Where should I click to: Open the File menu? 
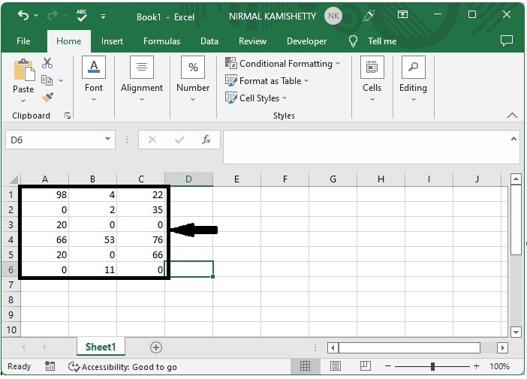pos(23,41)
